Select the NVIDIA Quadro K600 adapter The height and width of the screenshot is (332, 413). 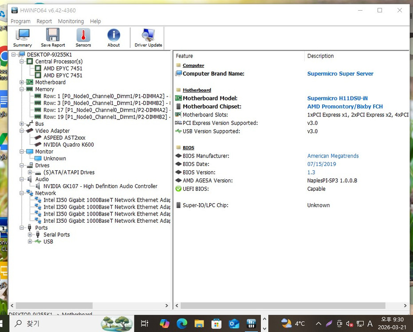pyautogui.click(x=68, y=145)
